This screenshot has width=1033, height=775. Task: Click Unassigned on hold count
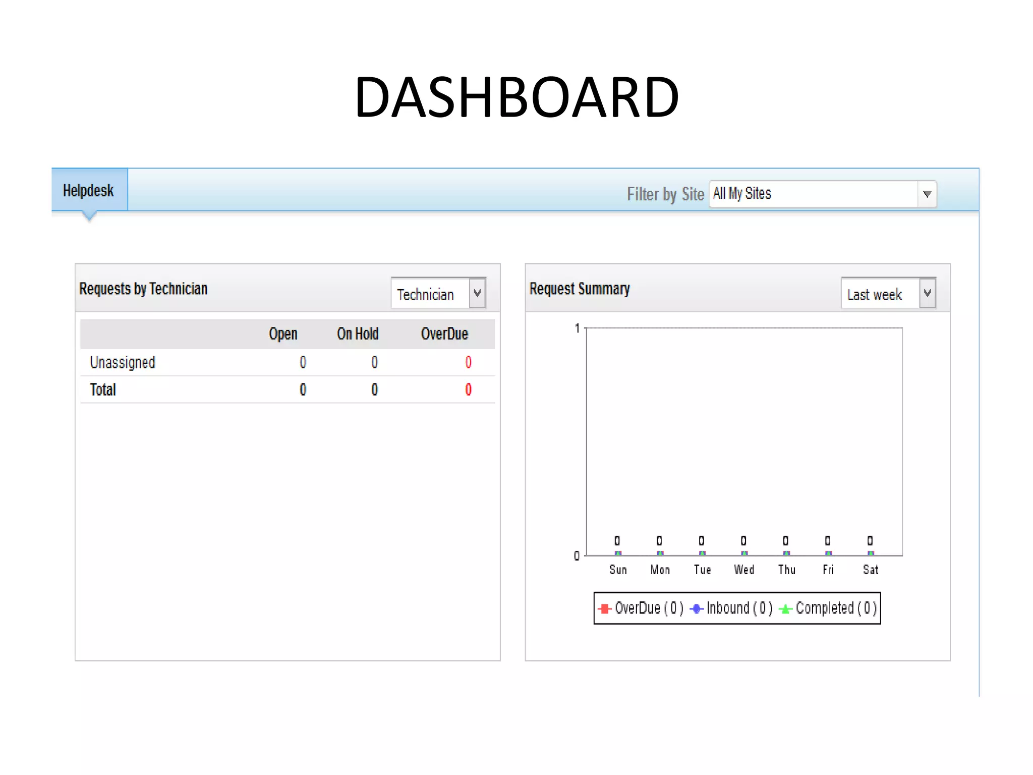(374, 362)
